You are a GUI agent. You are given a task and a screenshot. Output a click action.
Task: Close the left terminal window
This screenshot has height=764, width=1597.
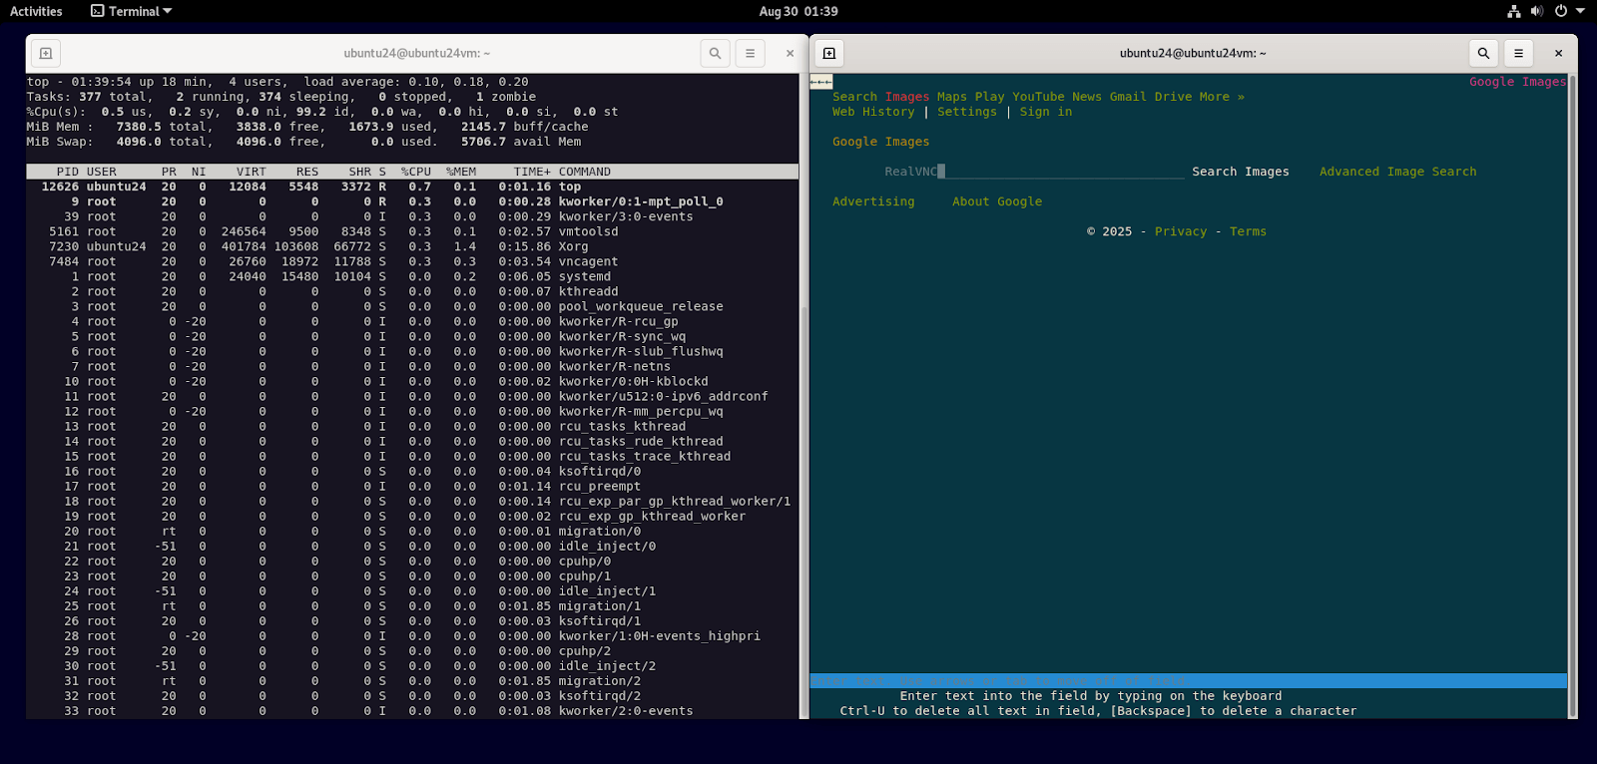pyautogui.click(x=790, y=54)
